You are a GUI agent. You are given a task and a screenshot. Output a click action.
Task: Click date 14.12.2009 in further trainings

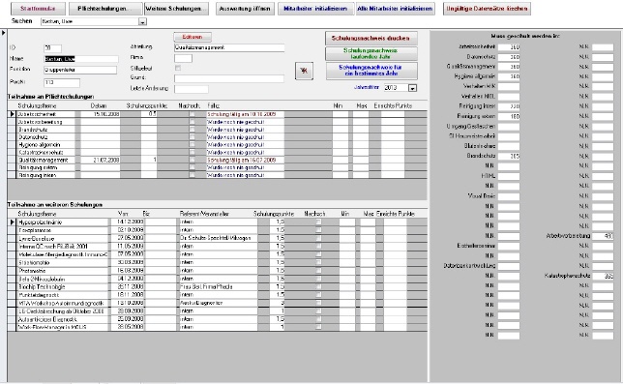tap(128, 222)
